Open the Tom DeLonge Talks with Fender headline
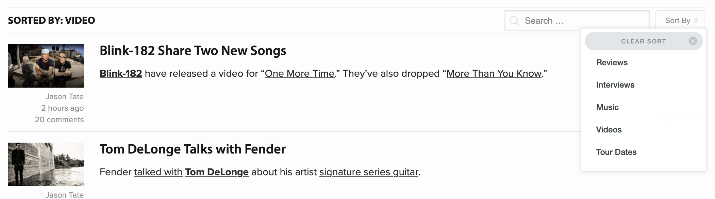The height and width of the screenshot is (199, 715). coord(193,149)
